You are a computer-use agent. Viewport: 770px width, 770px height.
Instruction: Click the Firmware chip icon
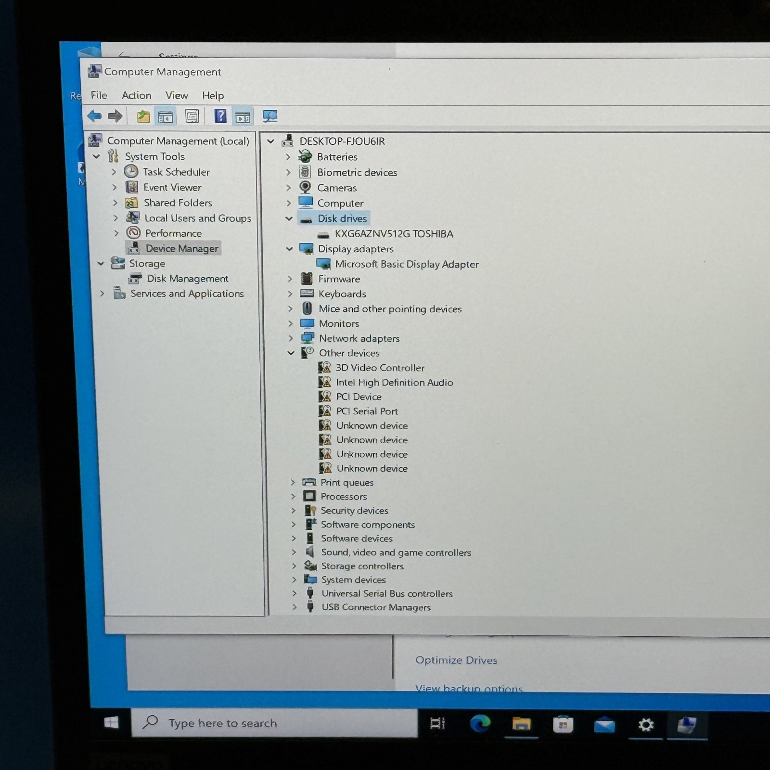tap(307, 279)
